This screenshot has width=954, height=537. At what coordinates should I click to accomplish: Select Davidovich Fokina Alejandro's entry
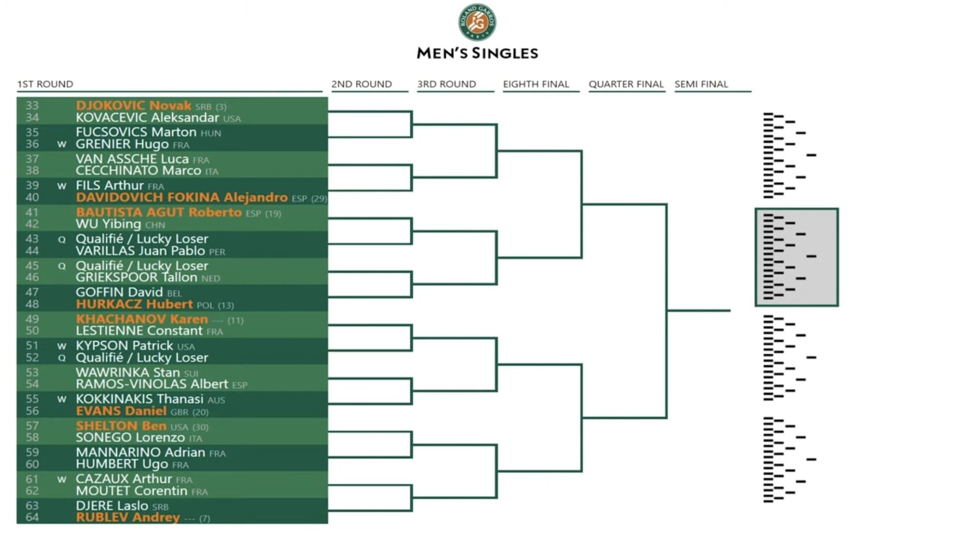tap(181, 197)
